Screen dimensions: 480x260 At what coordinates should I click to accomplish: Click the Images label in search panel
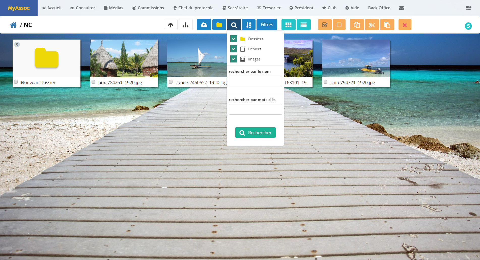click(254, 59)
